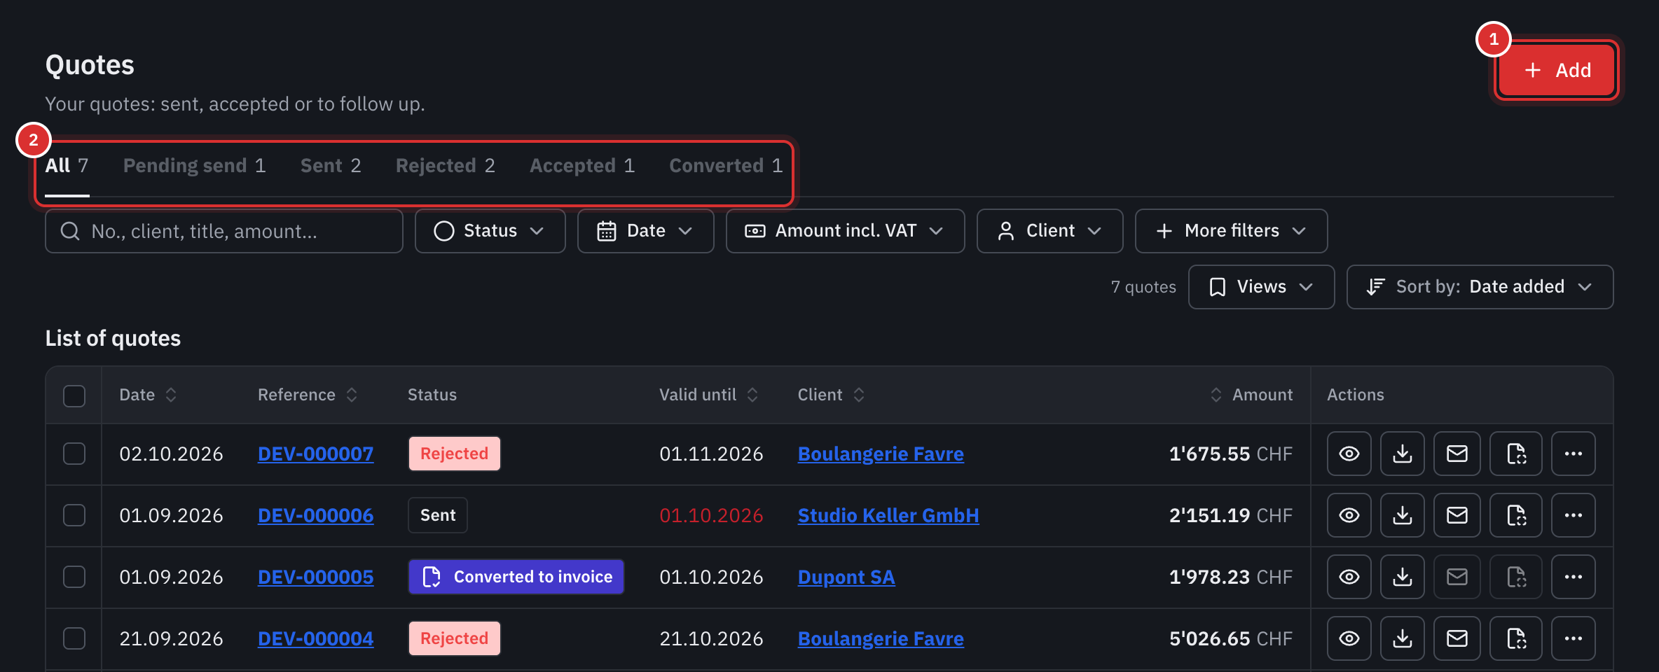1659x672 pixels.
Task: Email quote DEV-000007 to client
Action: [1457, 454]
